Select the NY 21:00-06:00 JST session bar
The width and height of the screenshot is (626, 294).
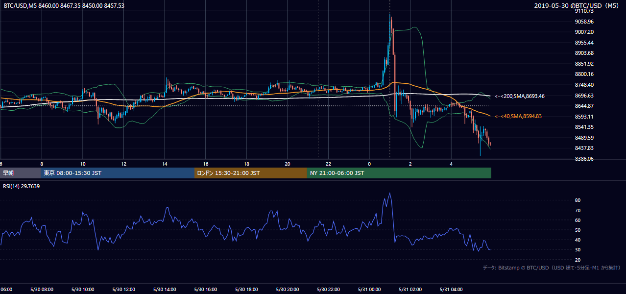(399, 173)
